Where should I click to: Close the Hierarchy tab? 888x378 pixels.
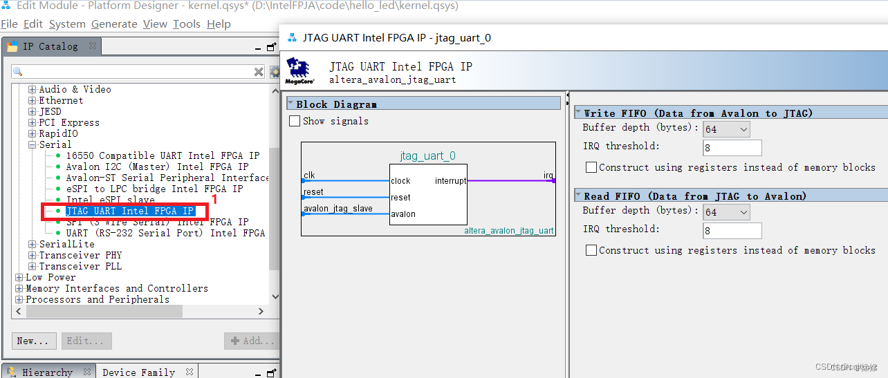(86, 372)
